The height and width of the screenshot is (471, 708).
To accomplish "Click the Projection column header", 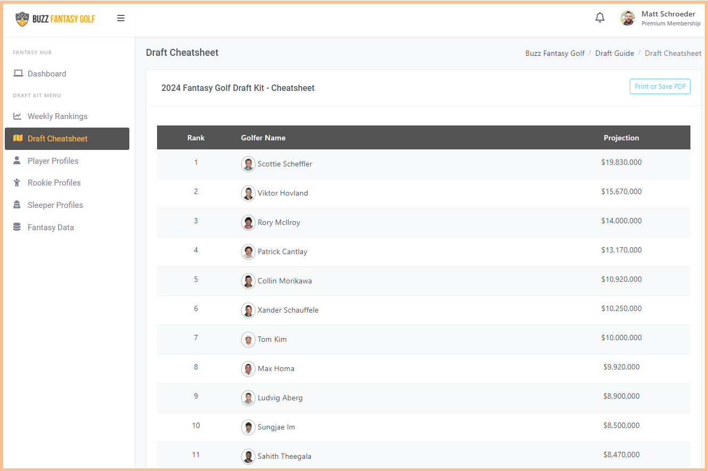I will pos(621,138).
